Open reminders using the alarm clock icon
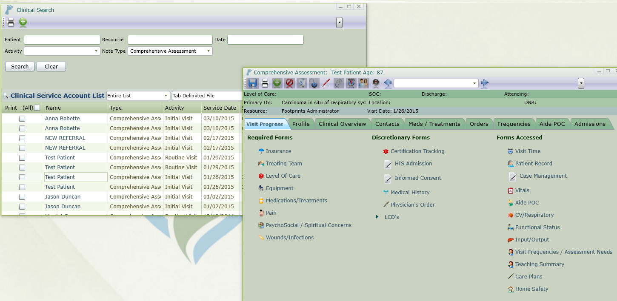The image size is (617, 301). [x=351, y=83]
